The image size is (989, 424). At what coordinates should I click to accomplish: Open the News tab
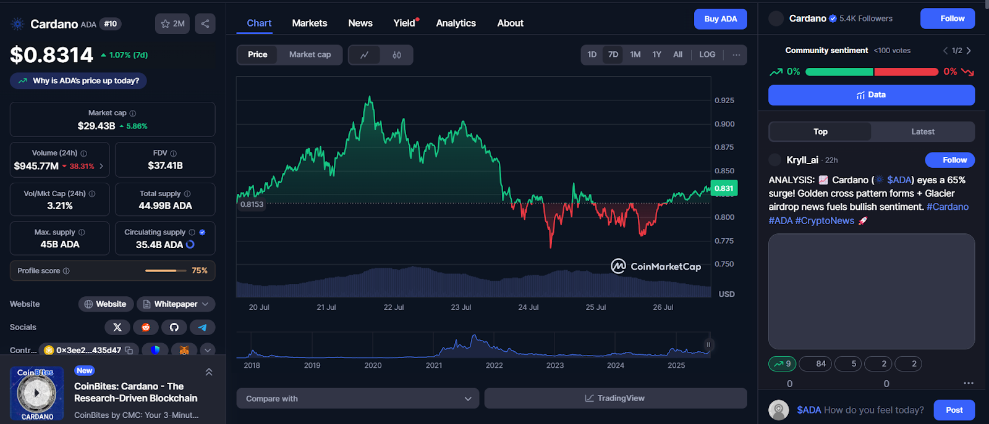tap(360, 23)
